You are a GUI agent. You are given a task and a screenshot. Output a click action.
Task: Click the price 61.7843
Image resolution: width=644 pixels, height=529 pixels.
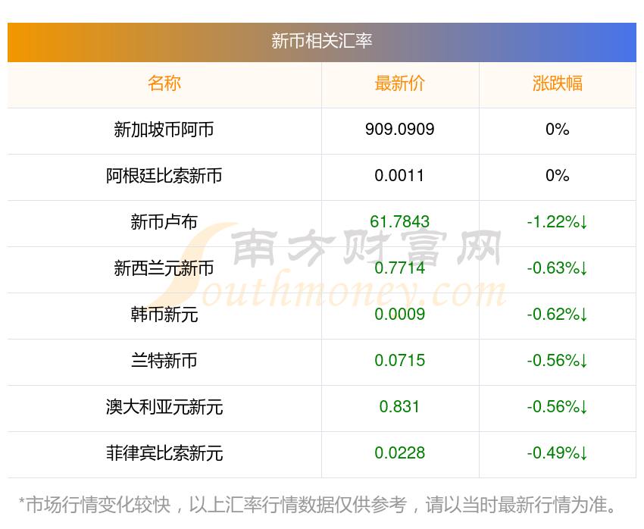[x=399, y=222]
